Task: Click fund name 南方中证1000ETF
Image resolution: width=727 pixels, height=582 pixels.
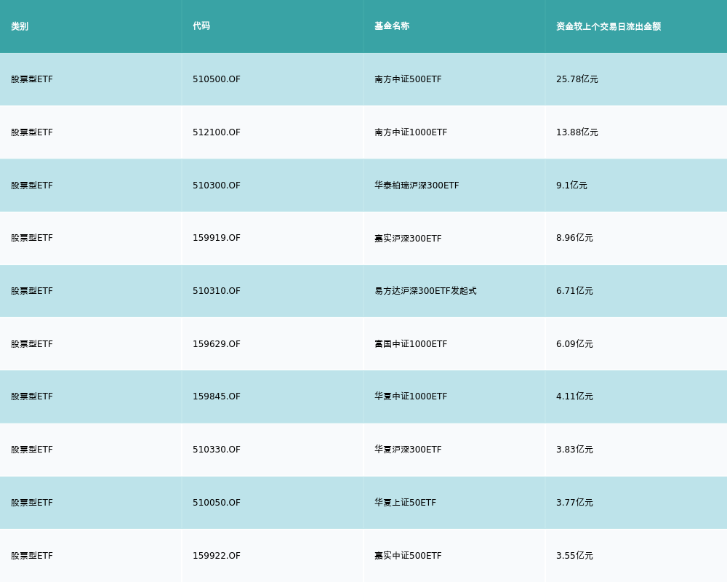Action: pyautogui.click(x=411, y=132)
